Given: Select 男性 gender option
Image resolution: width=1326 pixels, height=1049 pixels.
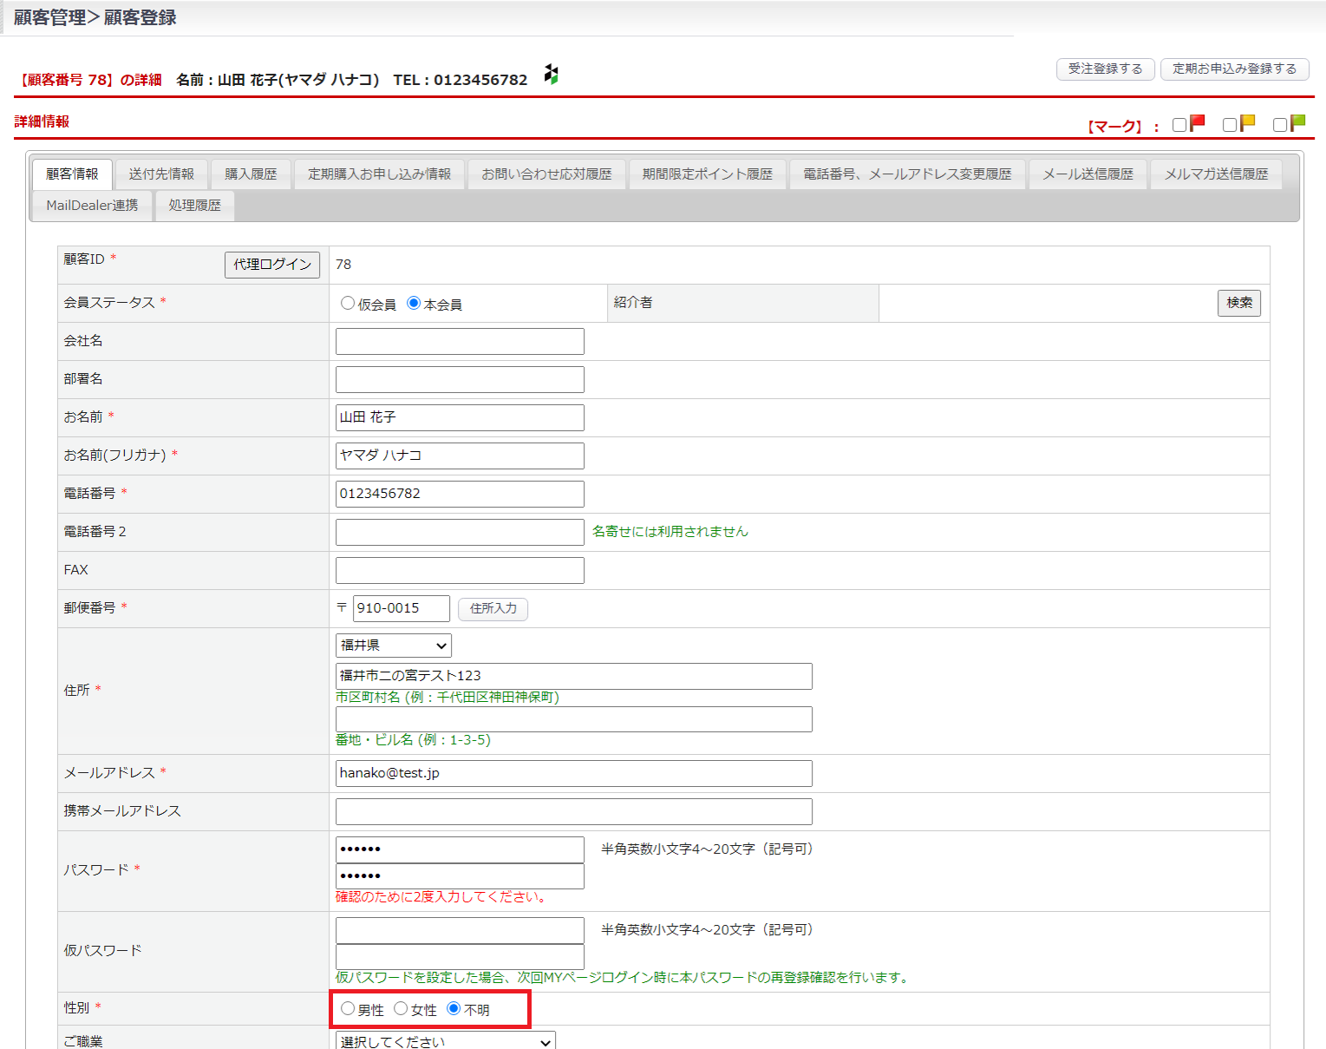Looking at the screenshot, I should click(348, 1008).
